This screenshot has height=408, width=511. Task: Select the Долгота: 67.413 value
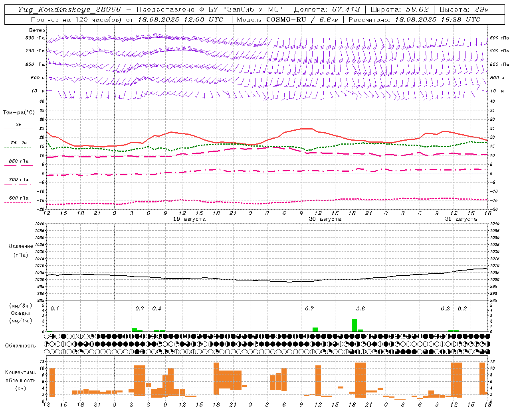click(x=327, y=10)
